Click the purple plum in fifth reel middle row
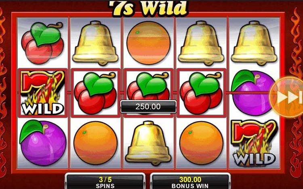This screenshot has width=303, height=189. tap(254, 92)
